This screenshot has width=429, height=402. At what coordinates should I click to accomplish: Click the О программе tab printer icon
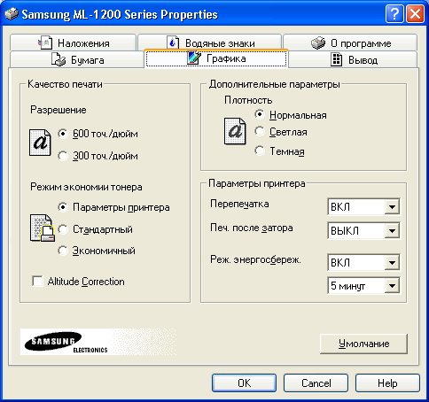click(x=318, y=43)
